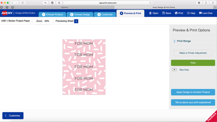This screenshot has height=122, width=217.
Task: Click the Avery logo
Action: pos(7,13)
